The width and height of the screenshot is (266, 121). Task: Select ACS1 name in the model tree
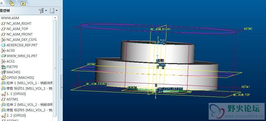point(11,61)
